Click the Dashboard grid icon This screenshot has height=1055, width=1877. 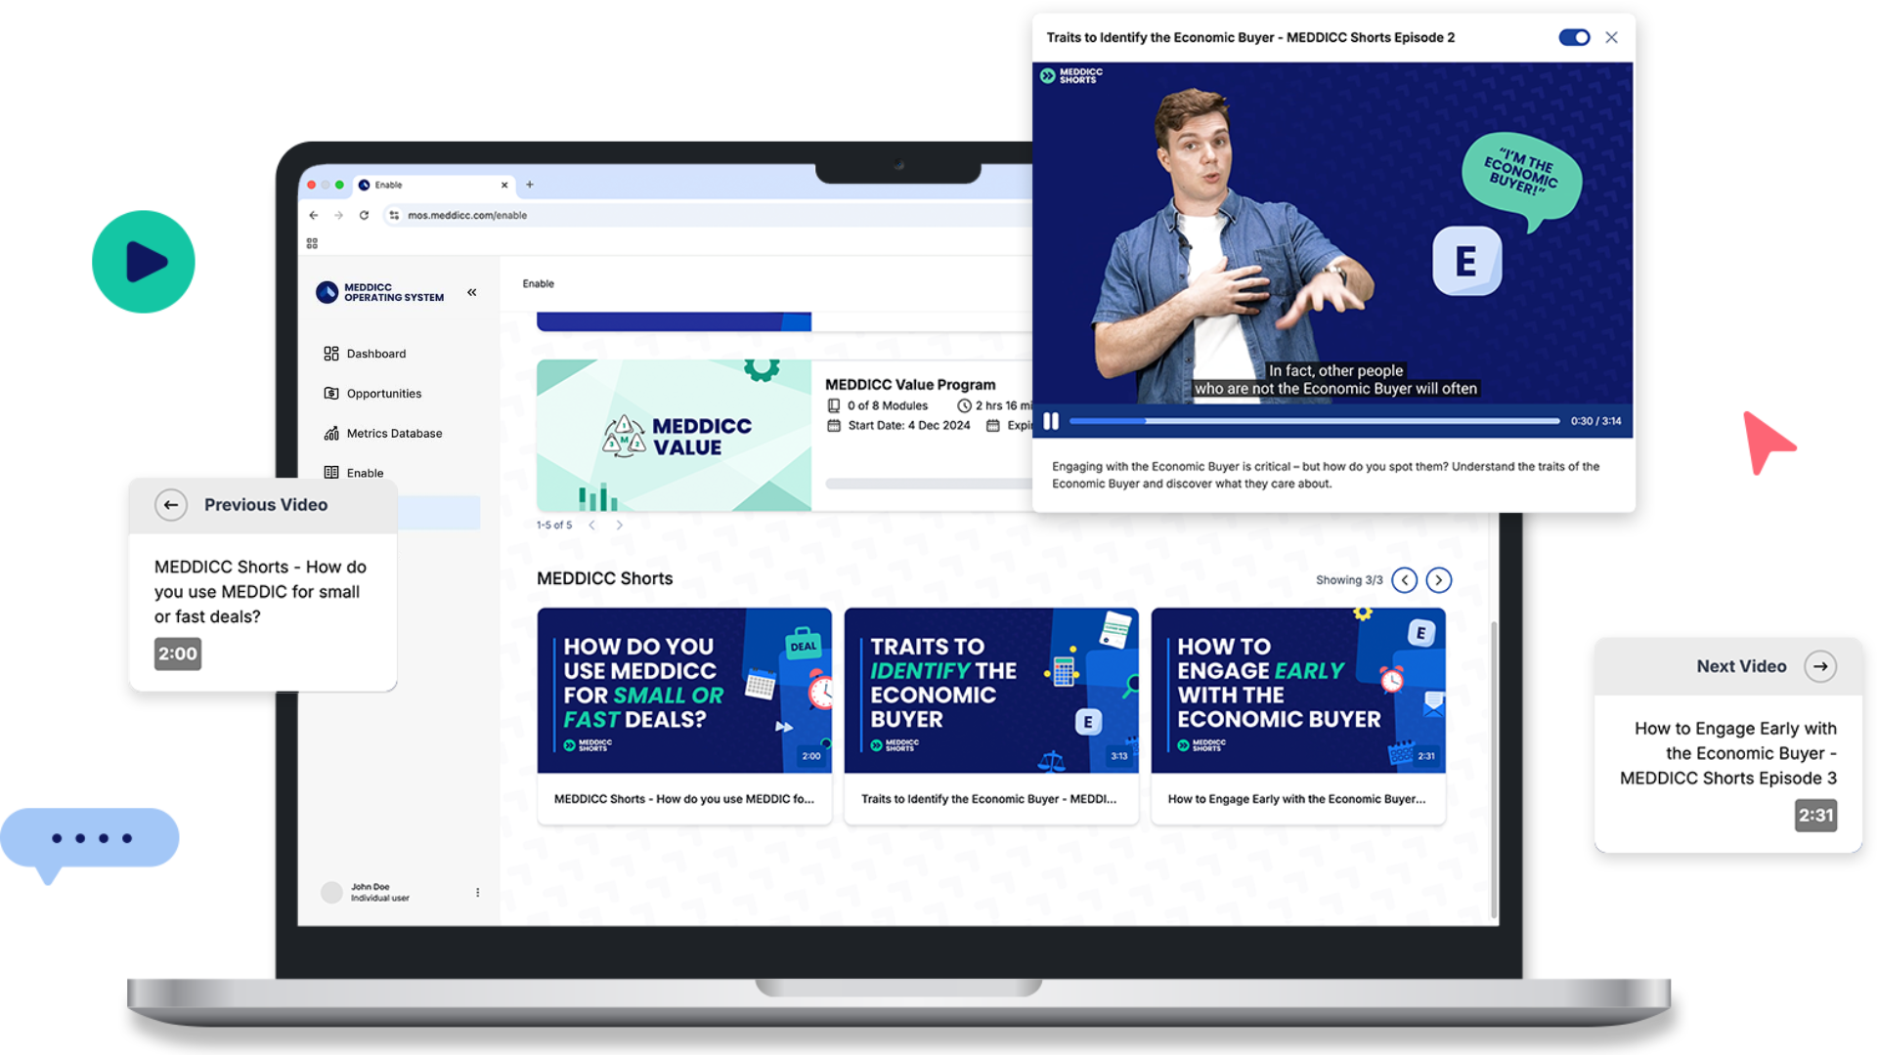(331, 354)
